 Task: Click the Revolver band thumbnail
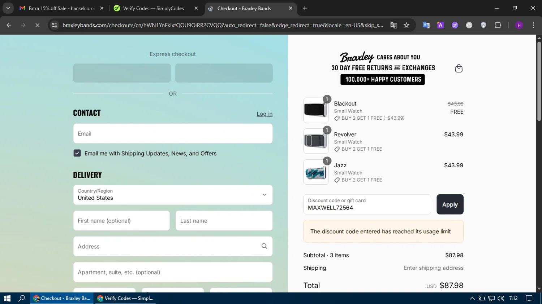pyautogui.click(x=316, y=141)
